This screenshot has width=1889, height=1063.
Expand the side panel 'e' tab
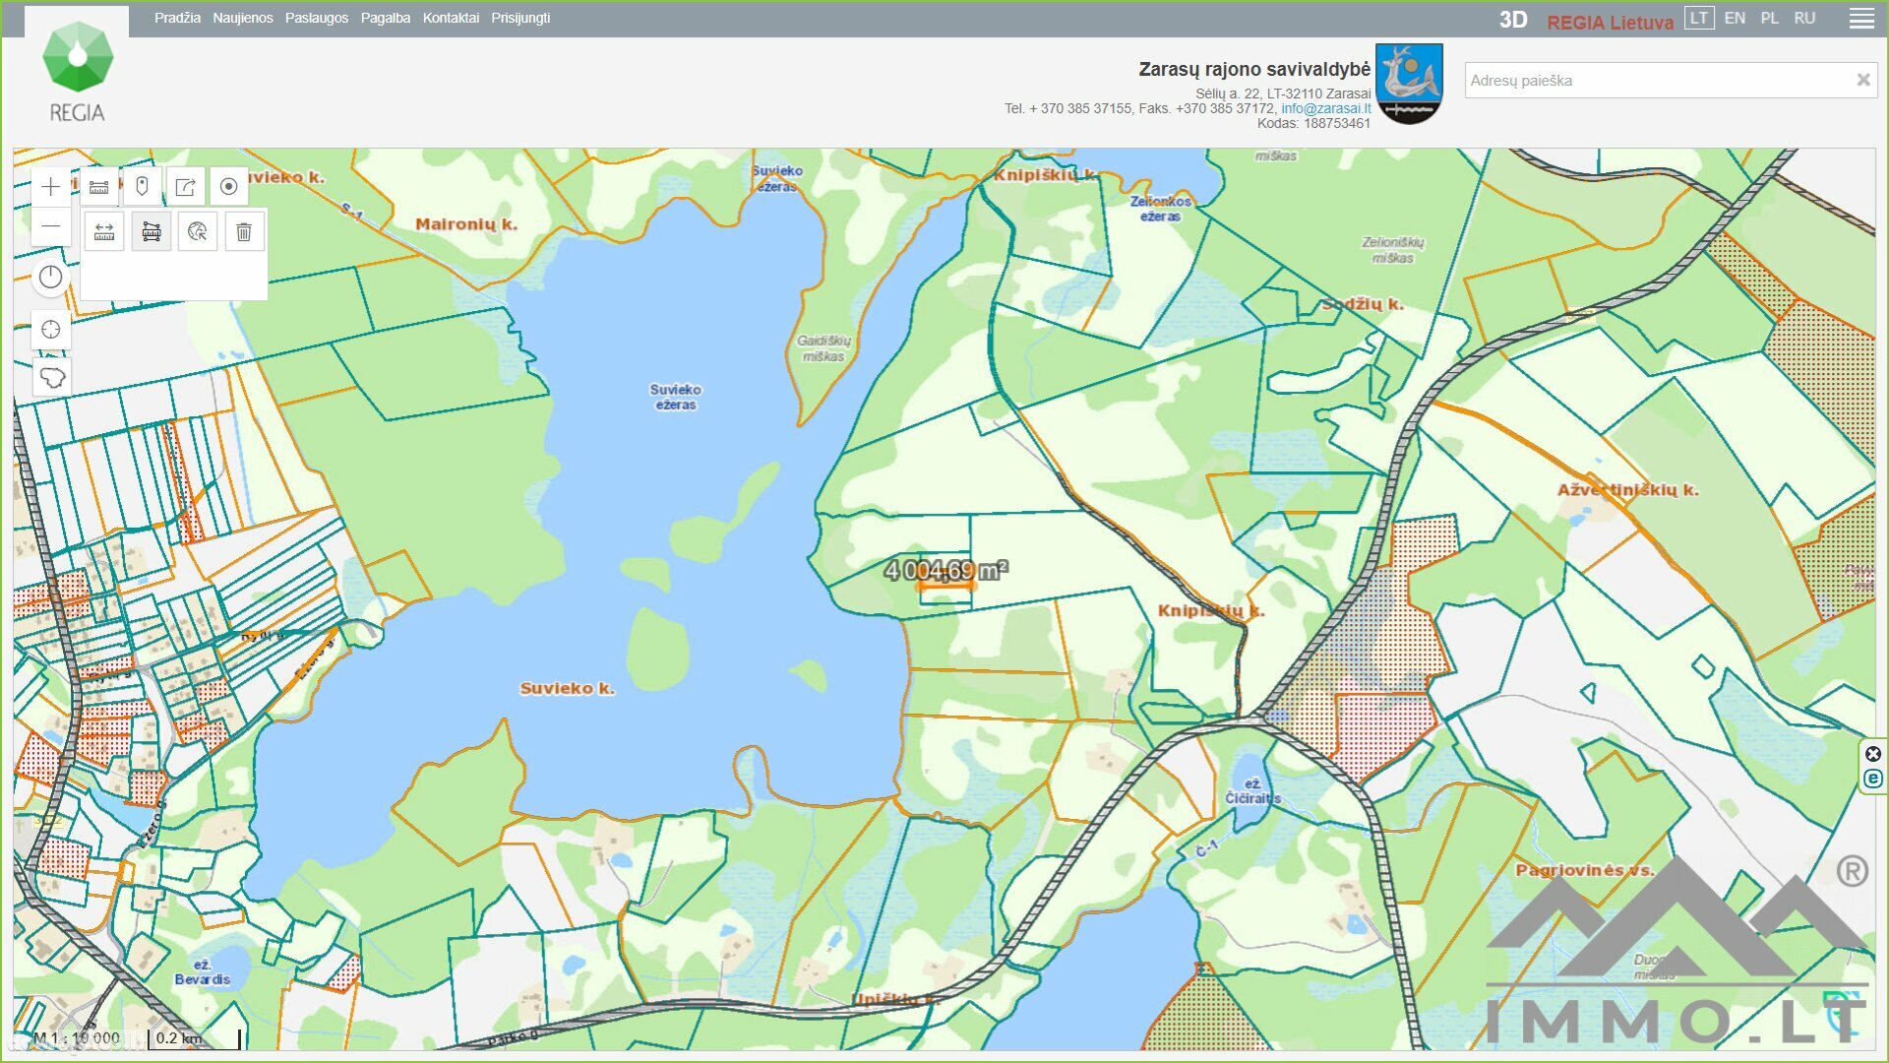pos(1873,779)
